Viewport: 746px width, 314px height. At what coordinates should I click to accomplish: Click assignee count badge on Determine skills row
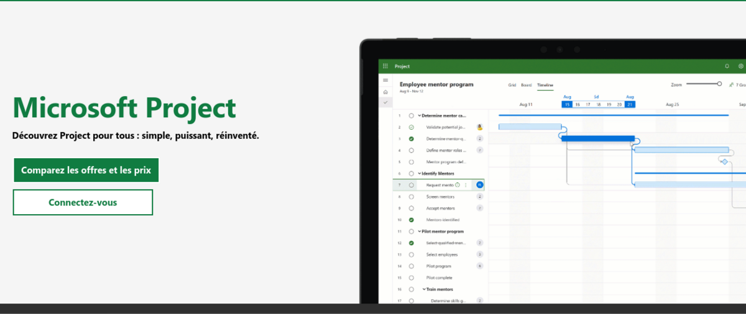pos(480,300)
